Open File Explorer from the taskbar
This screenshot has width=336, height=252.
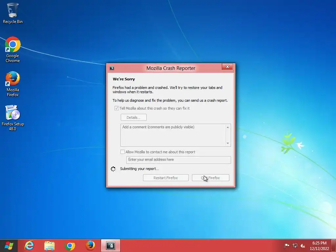50,245
